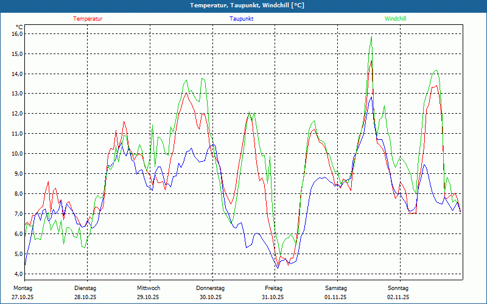487x304 pixels.
Task: Select the Donnerstag 30.10.25 date label
Action: pyautogui.click(x=211, y=292)
